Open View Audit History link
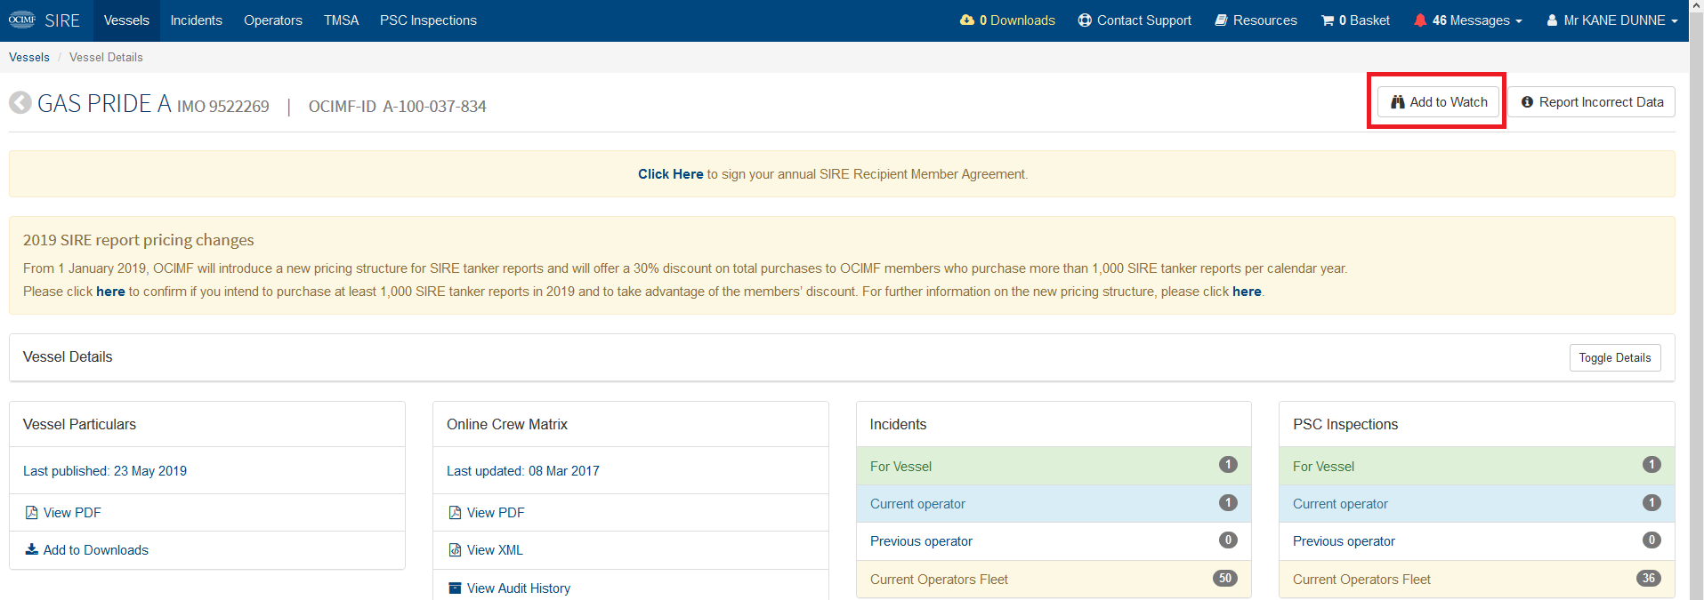This screenshot has height=600, width=1704. [519, 588]
